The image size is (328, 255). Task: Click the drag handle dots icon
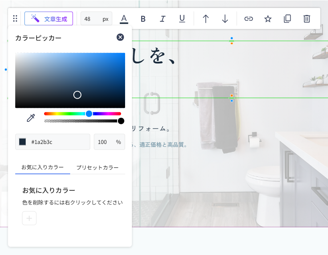click(15, 18)
